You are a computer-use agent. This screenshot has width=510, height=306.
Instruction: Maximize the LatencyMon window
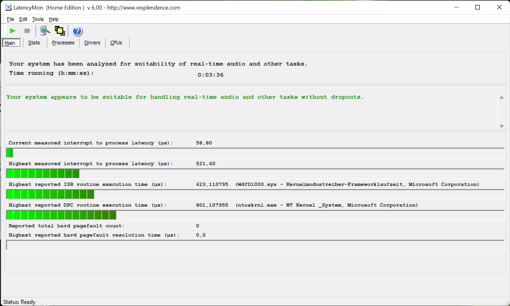point(477,7)
